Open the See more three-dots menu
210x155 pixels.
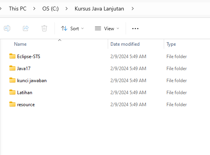135,29
